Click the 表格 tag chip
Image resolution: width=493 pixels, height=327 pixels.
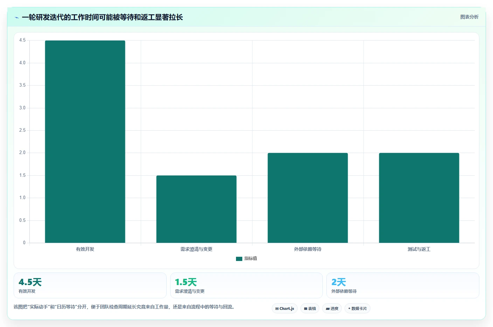tap(310, 308)
